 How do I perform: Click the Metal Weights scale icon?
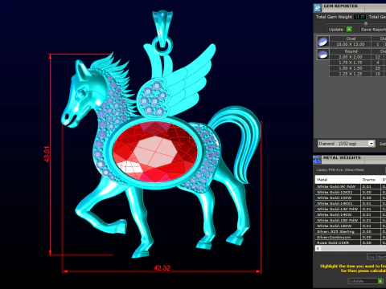pos(317,160)
